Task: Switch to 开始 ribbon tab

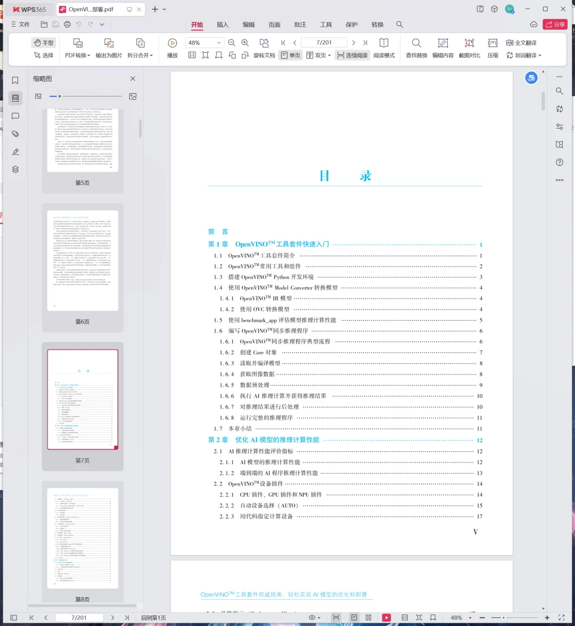Action: point(197,25)
